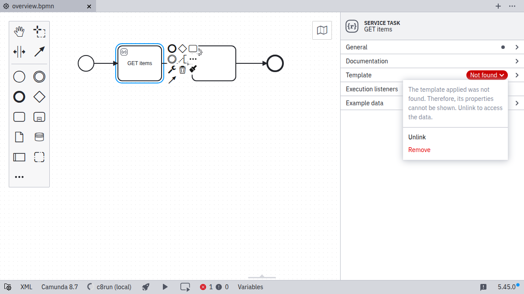The width and height of the screenshot is (524, 294).
Task: Activate the lasso selection tool
Action: (39, 31)
